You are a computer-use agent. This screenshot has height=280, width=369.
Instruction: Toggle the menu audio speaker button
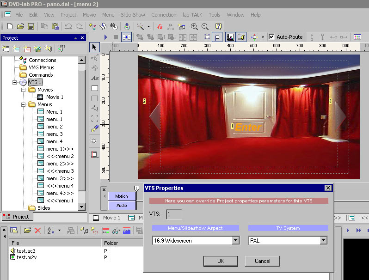pos(241,37)
